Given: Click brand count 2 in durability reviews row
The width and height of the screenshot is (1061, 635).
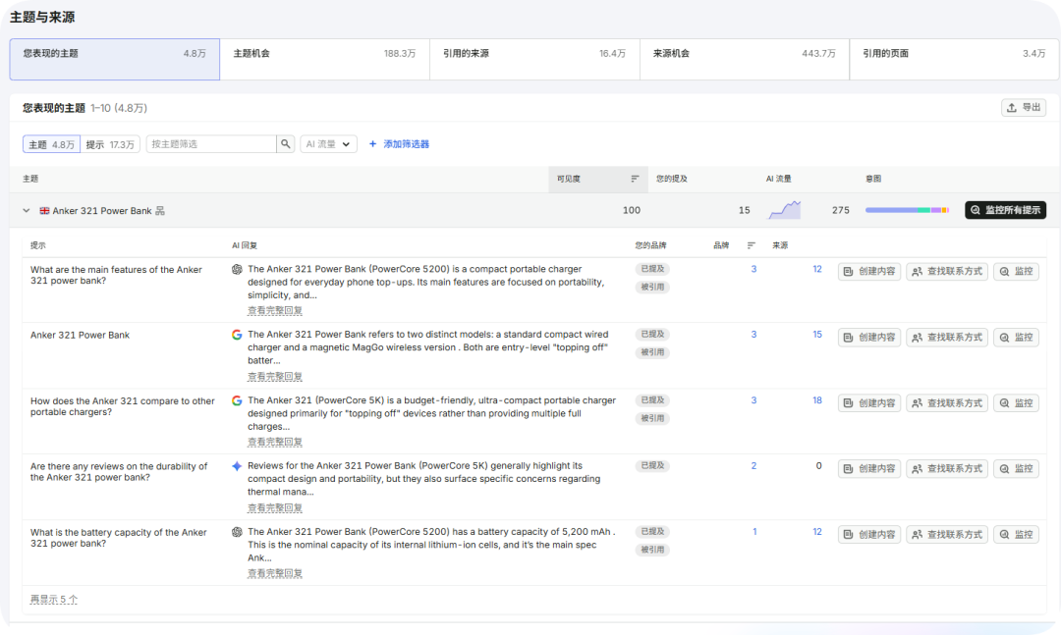Looking at the screenshot, I should [x=754, y=466].
